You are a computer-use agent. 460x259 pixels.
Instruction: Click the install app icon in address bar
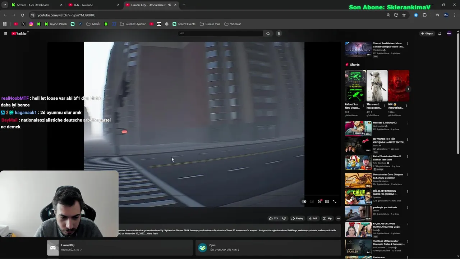click(396, 15)
